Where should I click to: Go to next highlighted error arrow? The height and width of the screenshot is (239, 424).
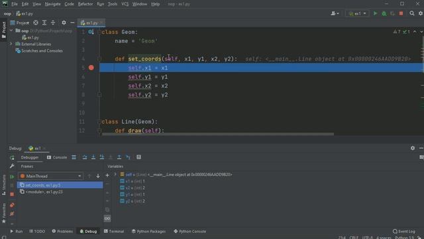421,32
